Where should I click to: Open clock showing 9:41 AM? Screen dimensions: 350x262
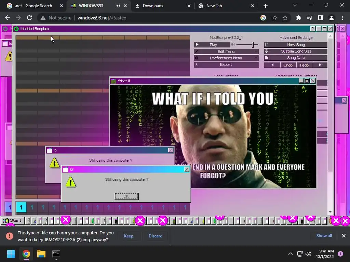pyautogui.click(x=325, y=254)
